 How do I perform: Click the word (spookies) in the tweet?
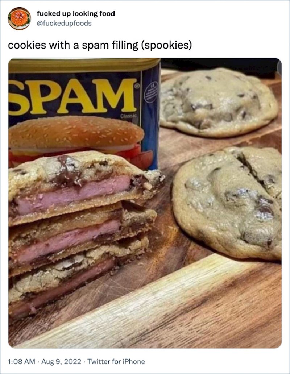[x=166, y=45]
